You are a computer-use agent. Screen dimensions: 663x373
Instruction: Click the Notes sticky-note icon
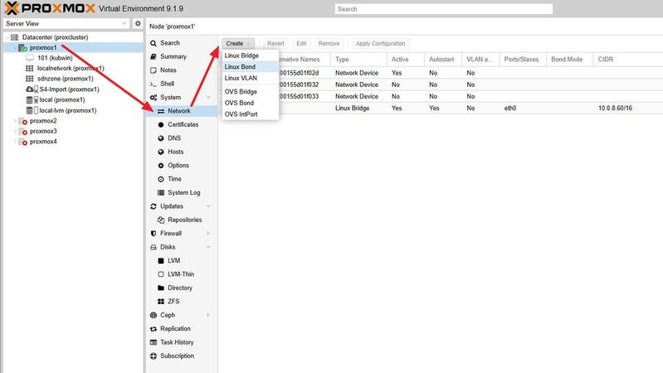point(153,70)
